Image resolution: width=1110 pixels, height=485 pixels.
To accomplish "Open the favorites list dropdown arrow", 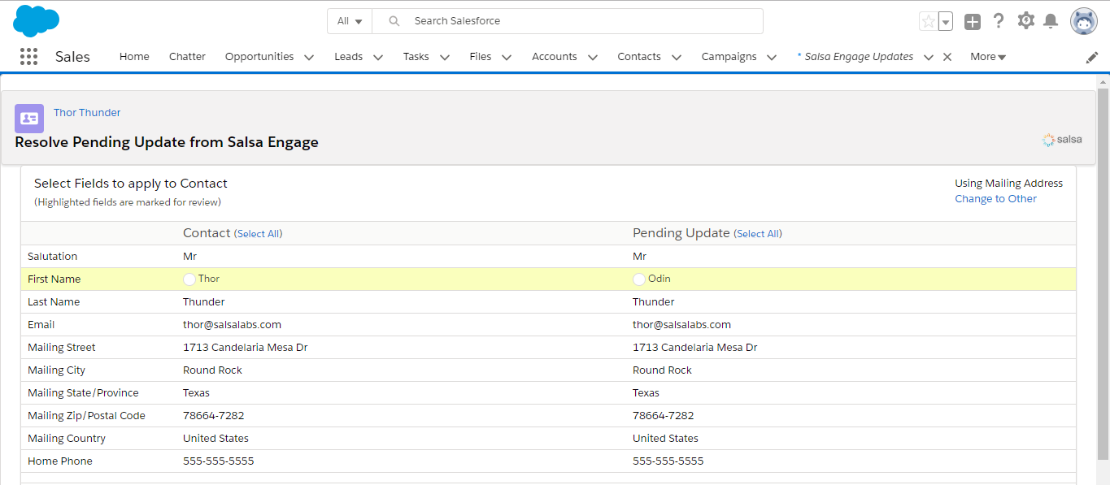I will 945,22.
